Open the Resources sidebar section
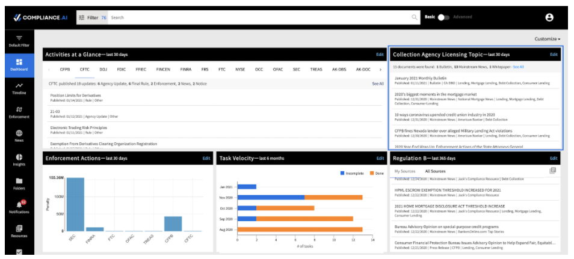574x259 pixels. (x=19, y=231)
